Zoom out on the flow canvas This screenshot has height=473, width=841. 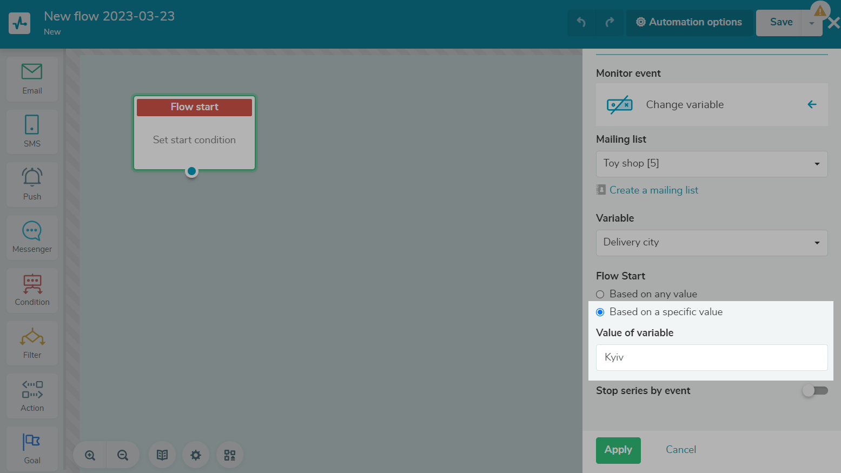[x=123, y=455]
